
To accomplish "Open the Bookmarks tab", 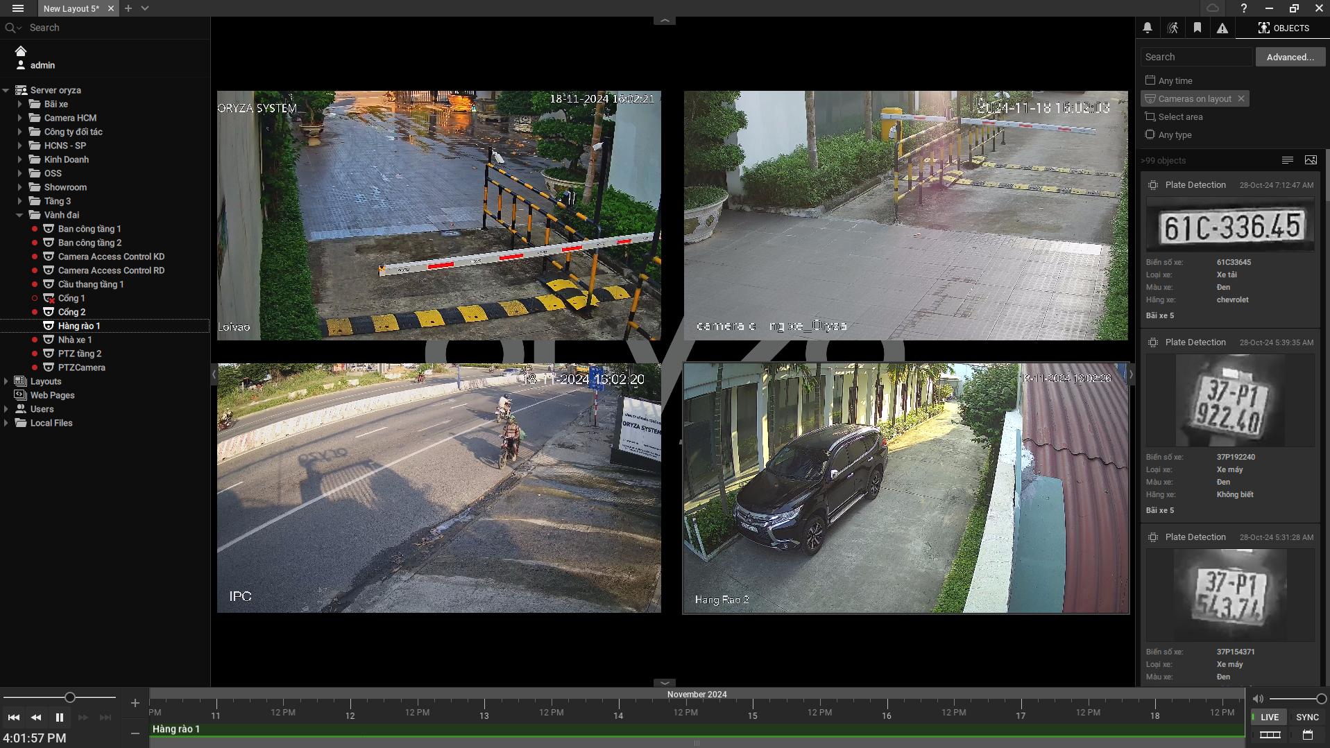I will [1197, 28].
